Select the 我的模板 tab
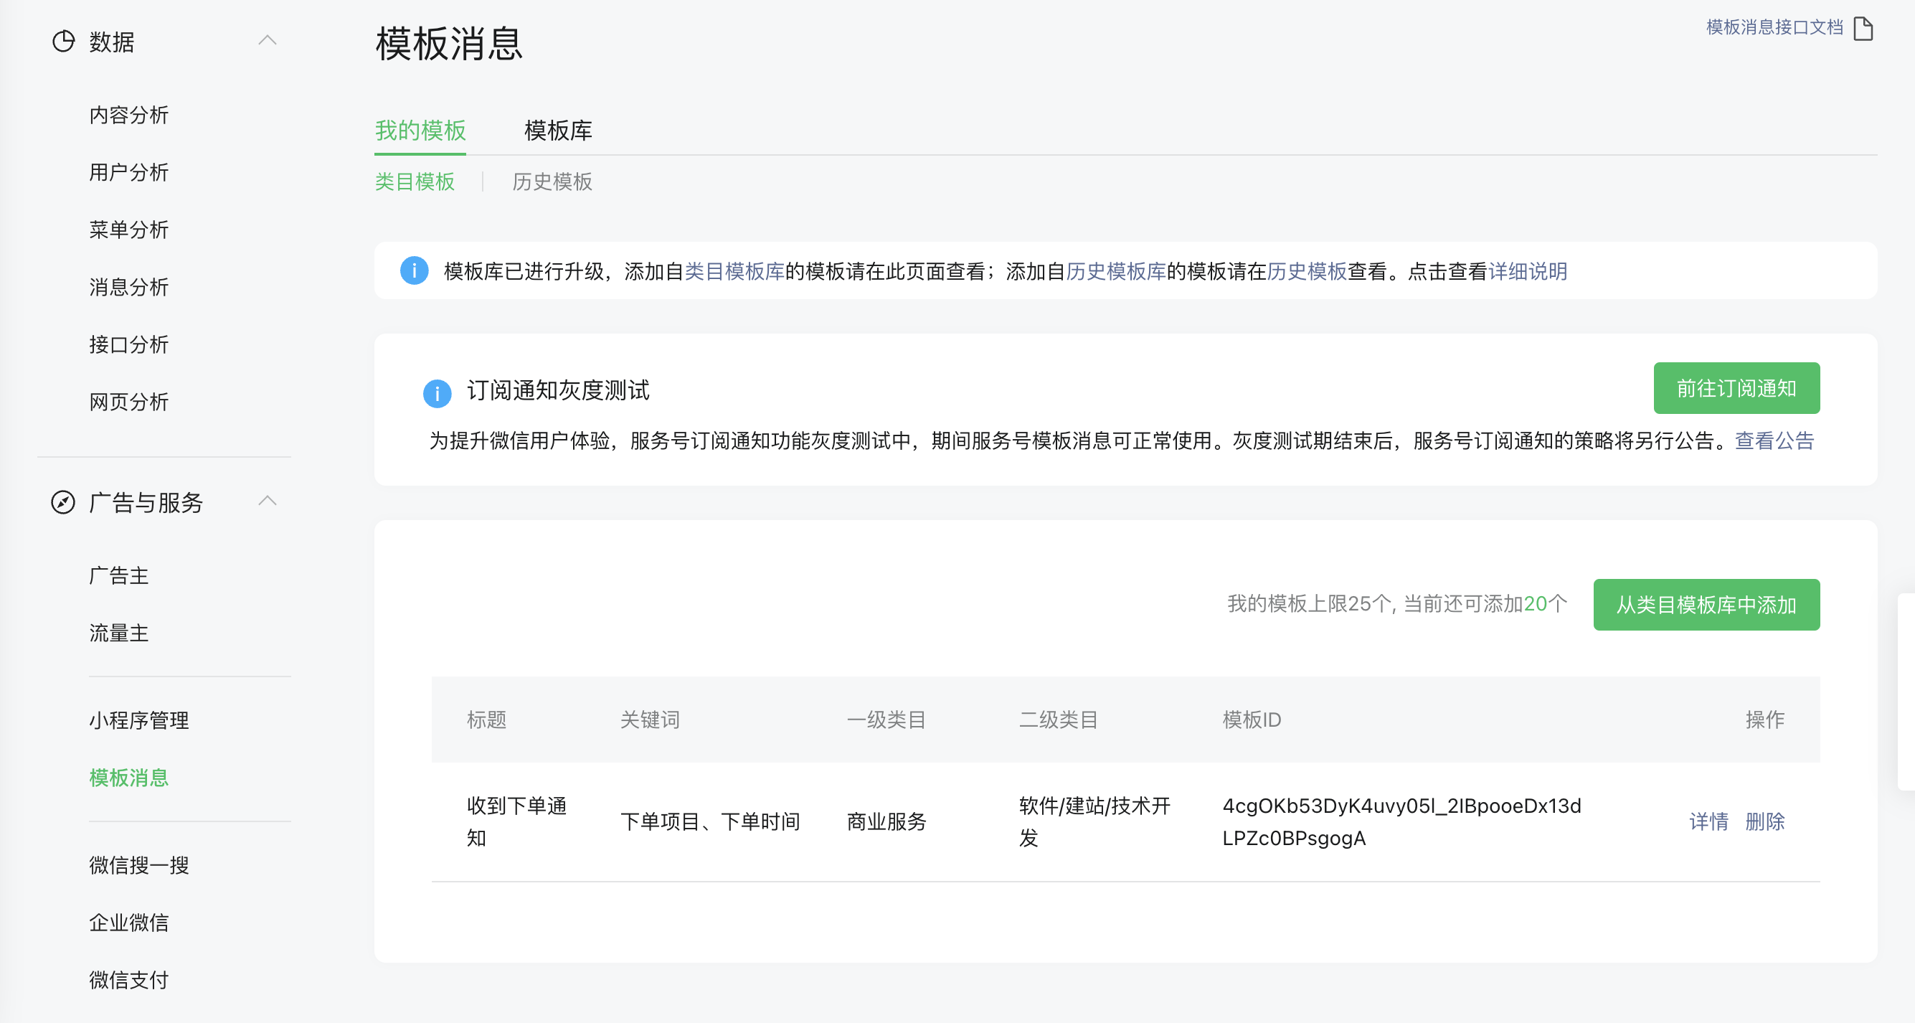 click(x=420, y=131)
